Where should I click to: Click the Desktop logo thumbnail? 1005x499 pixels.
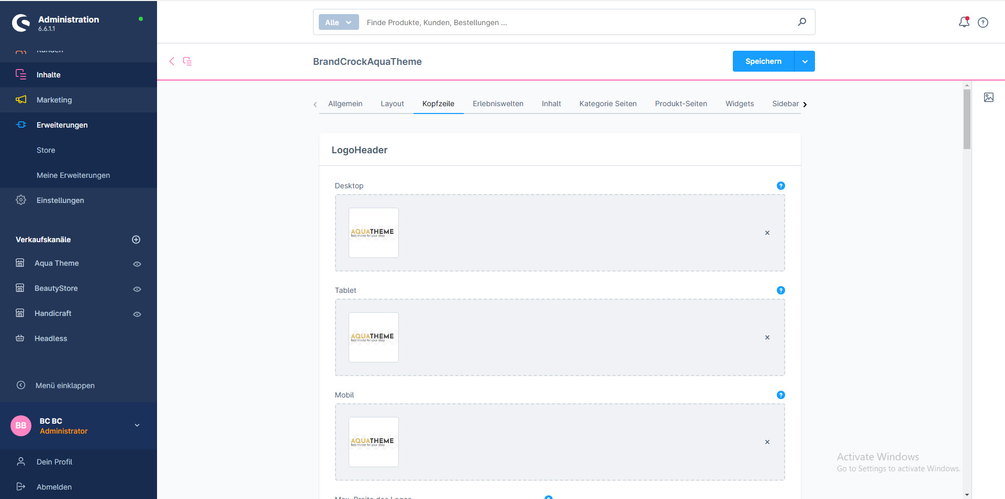[373, 233]
